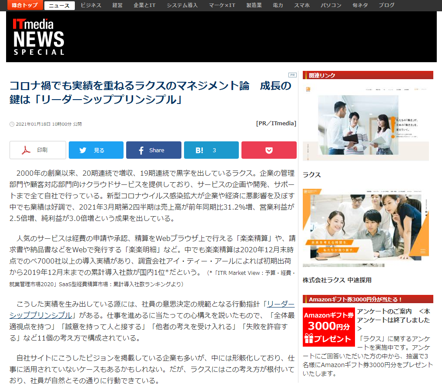Share the article via Facebook Share label
The image size is (442, 391).
pos(157,150)
